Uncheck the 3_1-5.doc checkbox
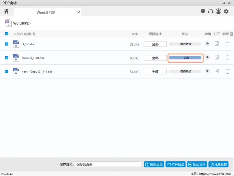This screenshot has width=234, height=176. pyautogui.click(x=6, y=44)
